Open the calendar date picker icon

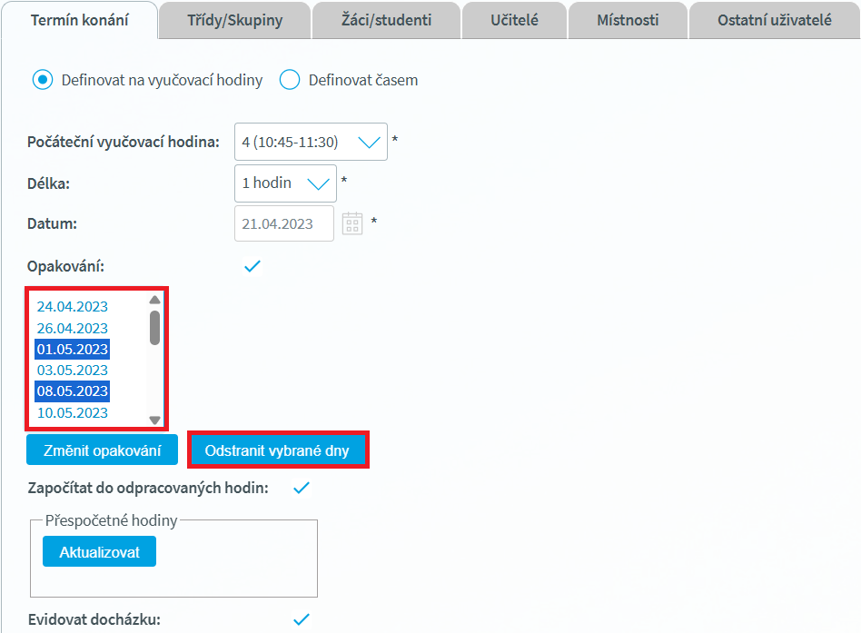click(x=352, y=223)
